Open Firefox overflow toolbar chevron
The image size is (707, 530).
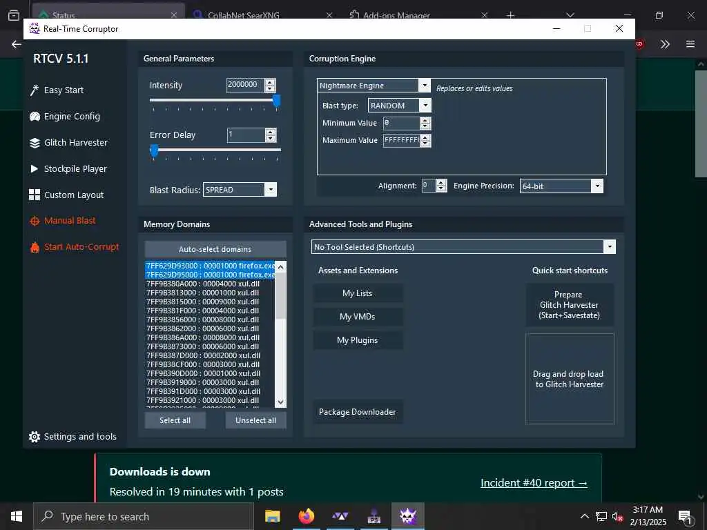click(x=665, y=43)
